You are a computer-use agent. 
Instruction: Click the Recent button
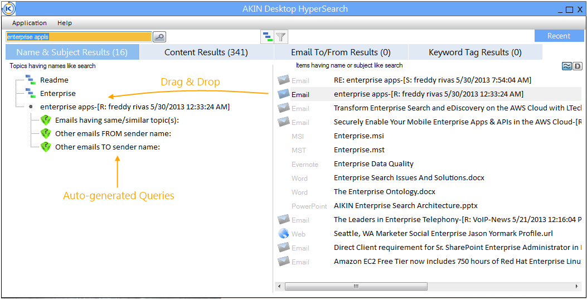pyautogui.click(x=559, y=36)
